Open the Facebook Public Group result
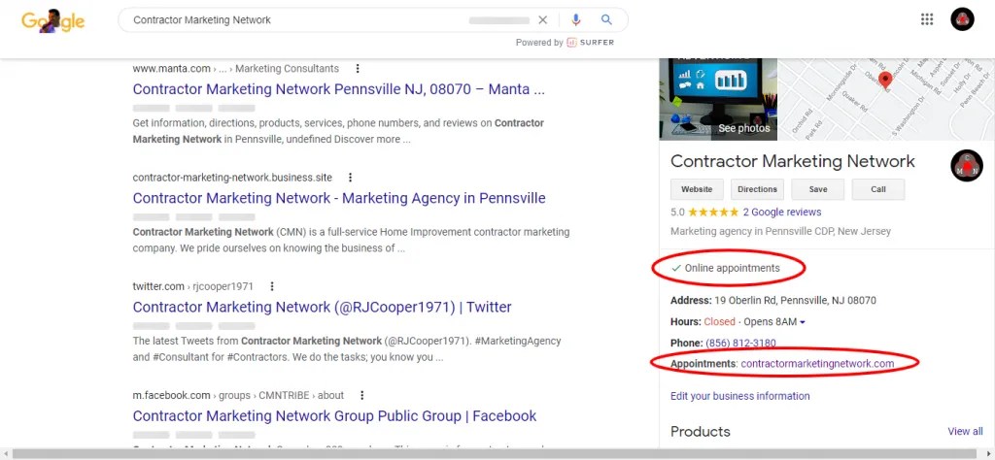Viewport: 995px width, 460px height. click(334, 416)
